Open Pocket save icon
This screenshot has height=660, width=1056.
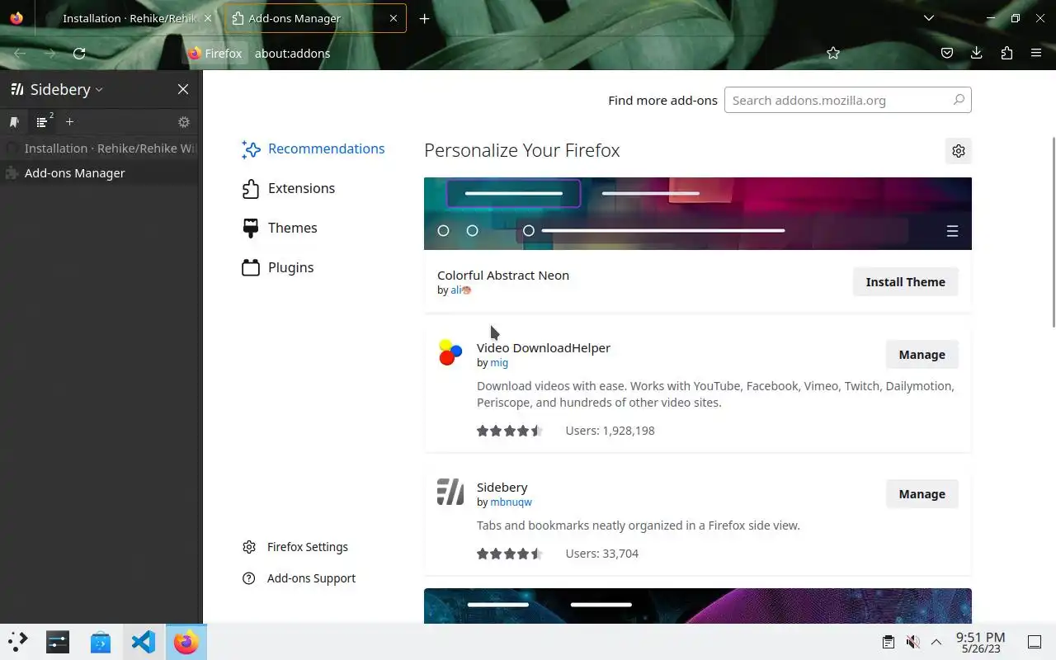point(947,53)
